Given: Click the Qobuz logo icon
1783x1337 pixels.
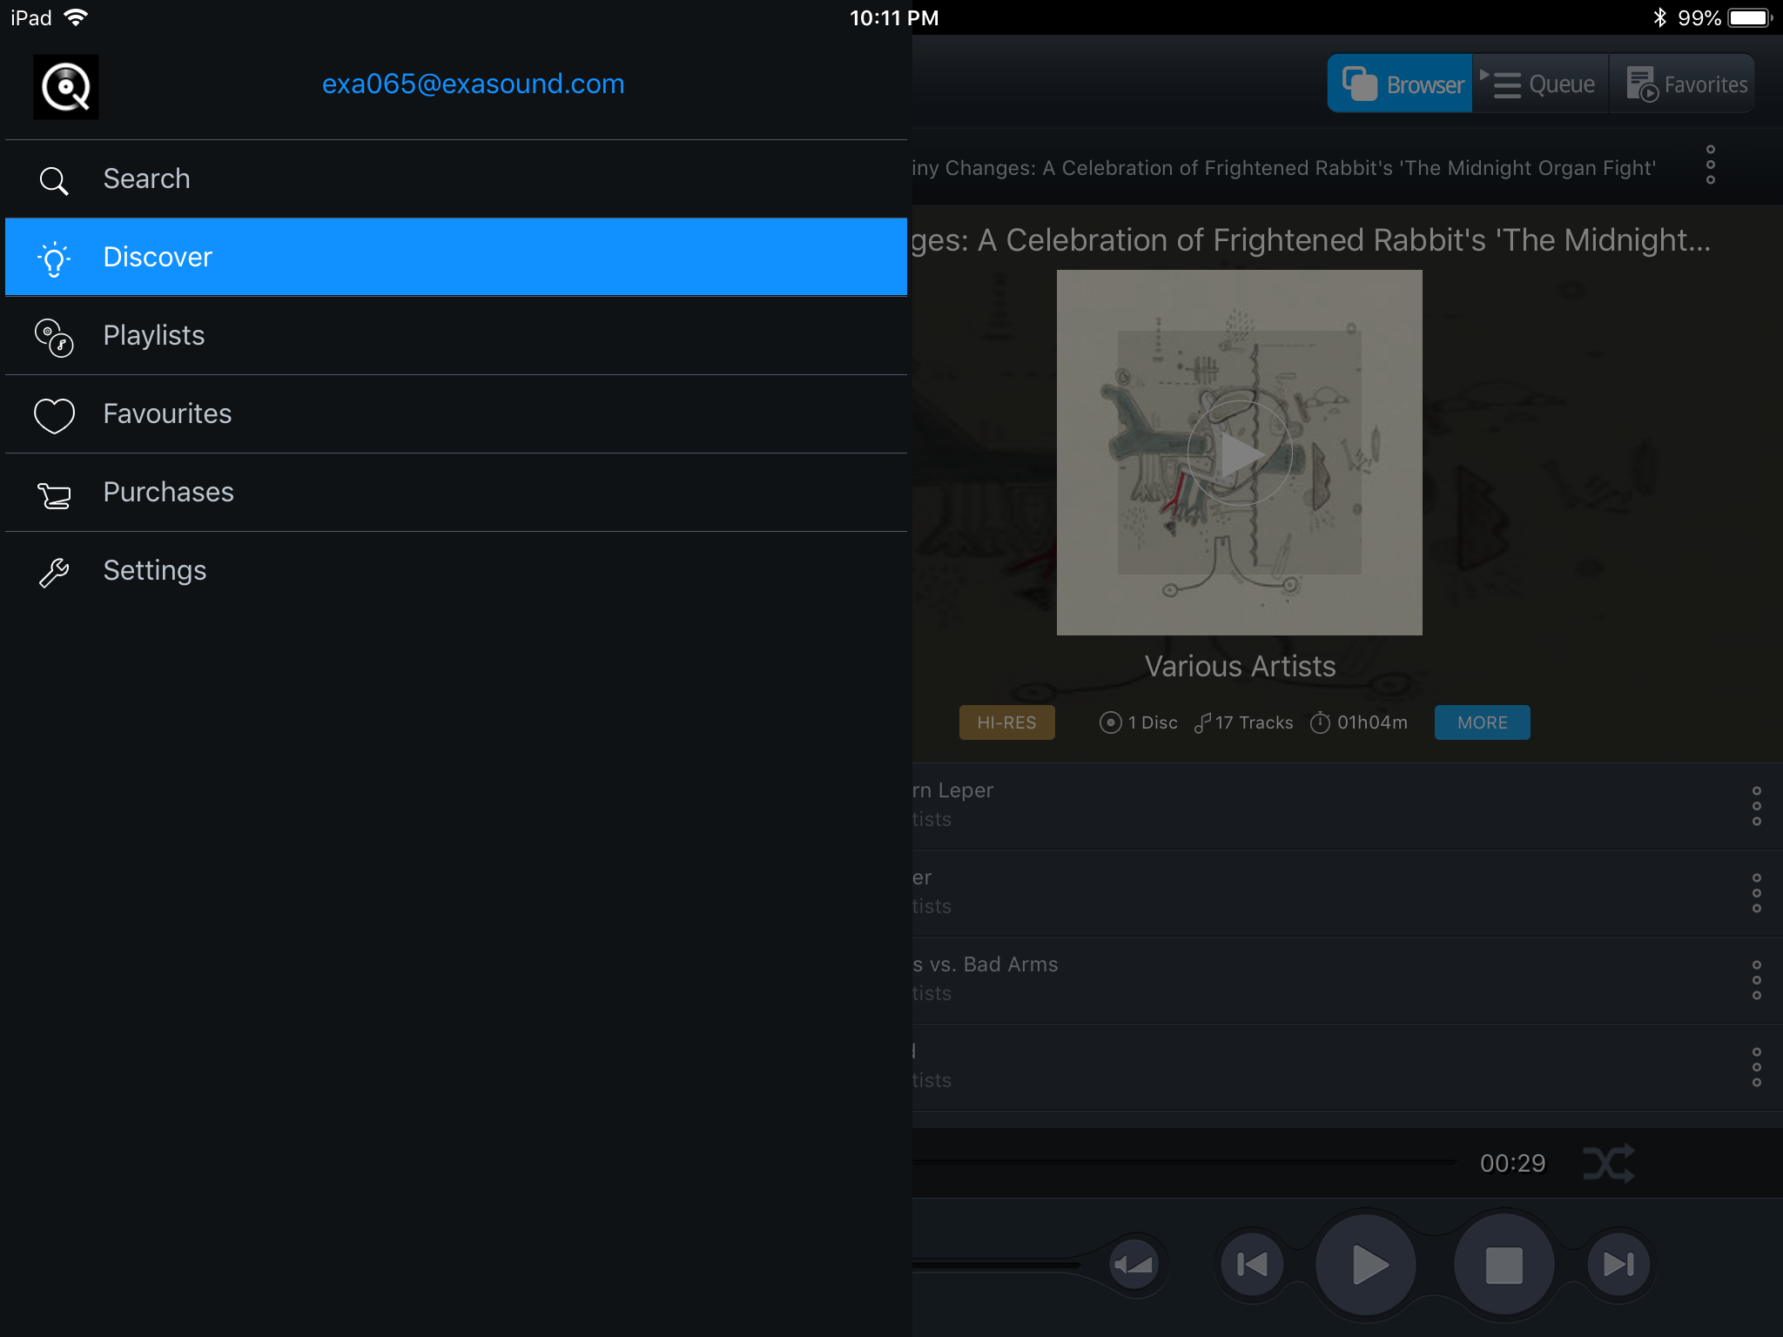Looking at the screenshot, I should [66, 86].
